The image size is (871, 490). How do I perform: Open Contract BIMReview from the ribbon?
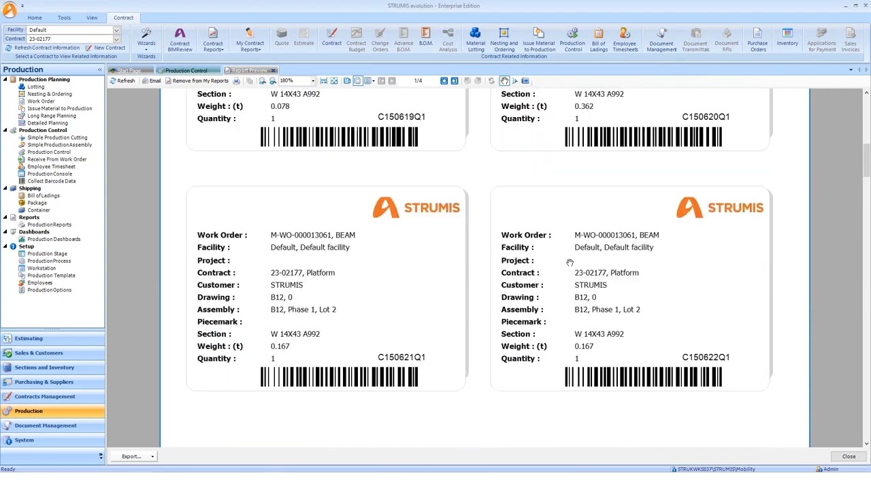(x=180, y=39)
